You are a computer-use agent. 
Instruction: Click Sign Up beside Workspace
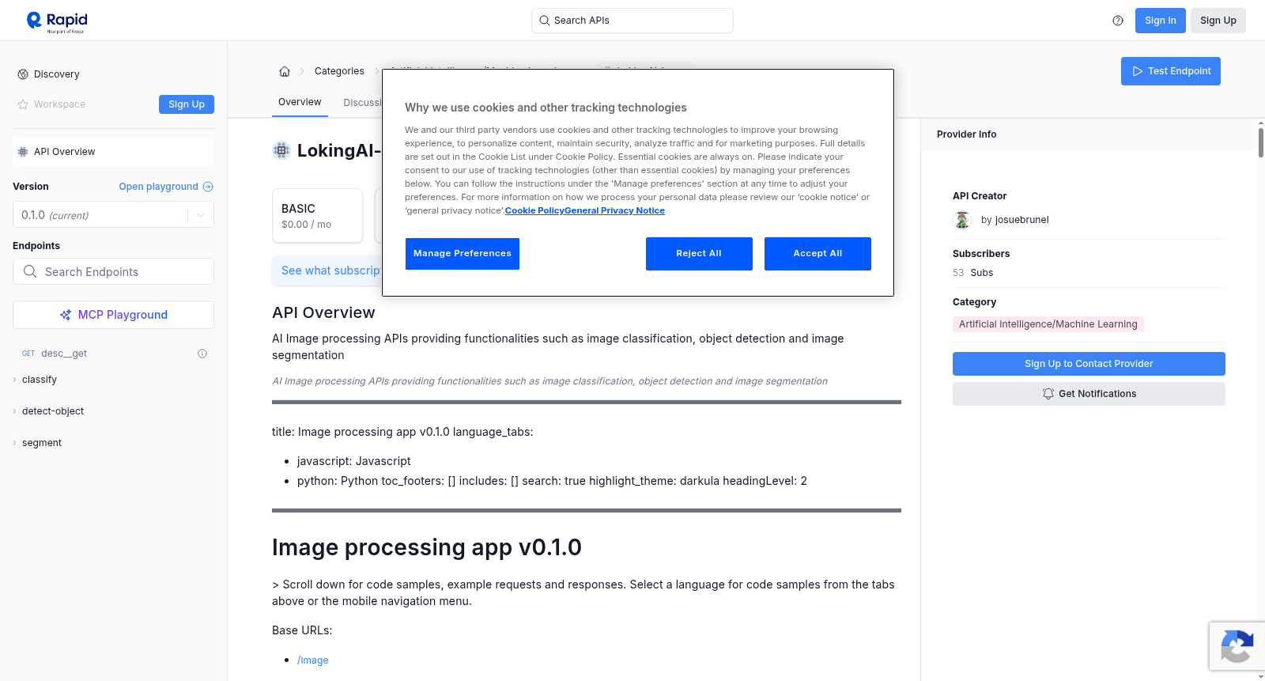(187, 104)
